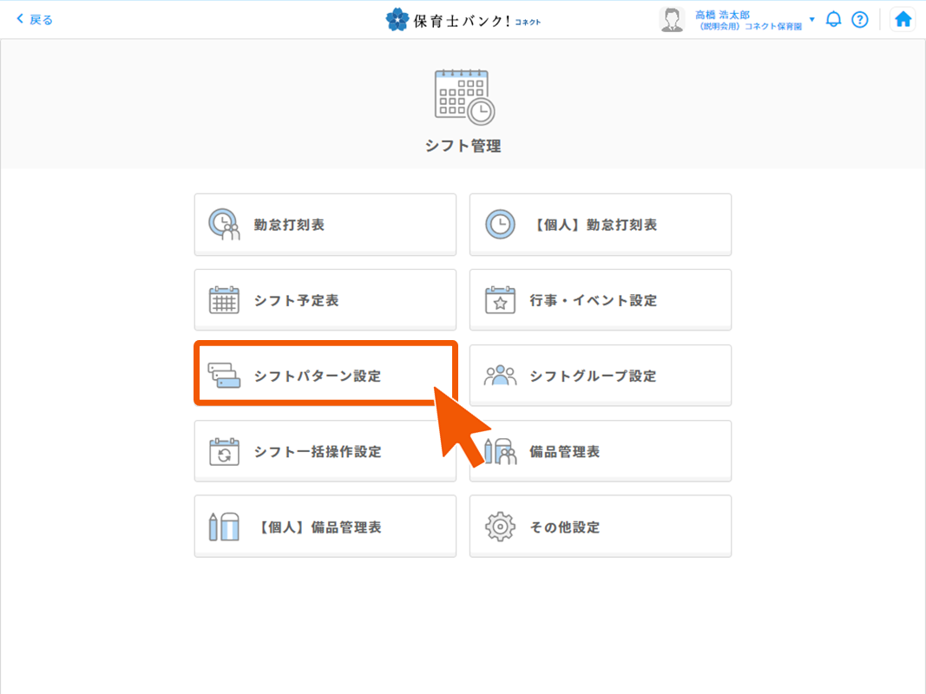The width and height of the screenshot is (926, 694).
Task: Click the シフト管理 calendar header image
Action: tap(463, 97)
